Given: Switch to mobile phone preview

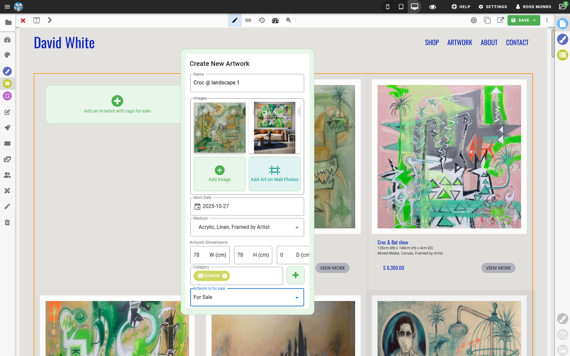Looking at the screenshot, I should 388,7.
